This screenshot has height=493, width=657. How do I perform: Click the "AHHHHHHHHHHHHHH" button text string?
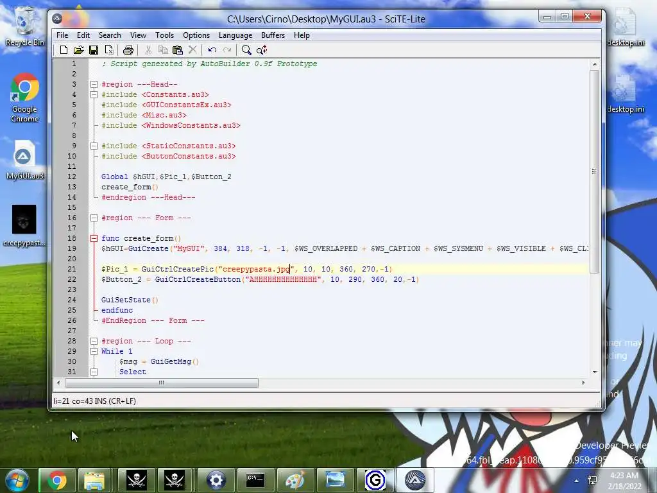coord(283,280)
